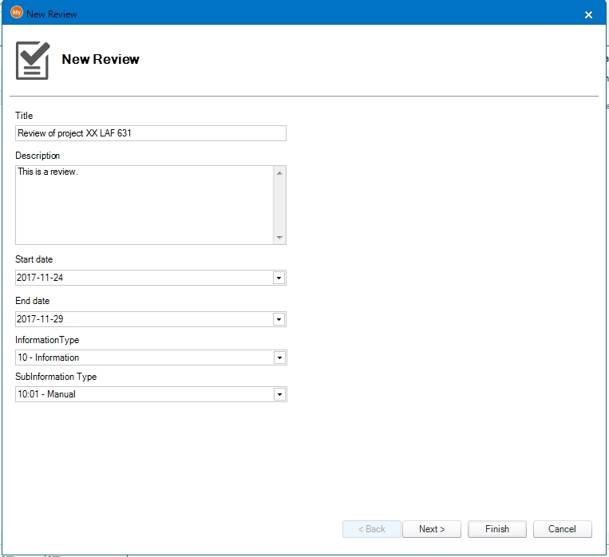Click into the Title text field
The height and width of the screenshot is (557, 609).
point(150,133)
